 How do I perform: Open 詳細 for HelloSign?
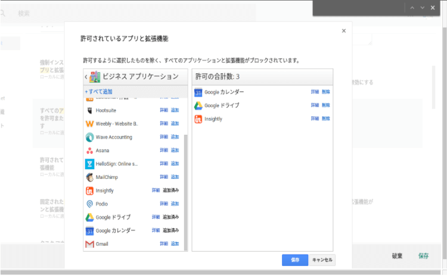(x=164, y=164)
